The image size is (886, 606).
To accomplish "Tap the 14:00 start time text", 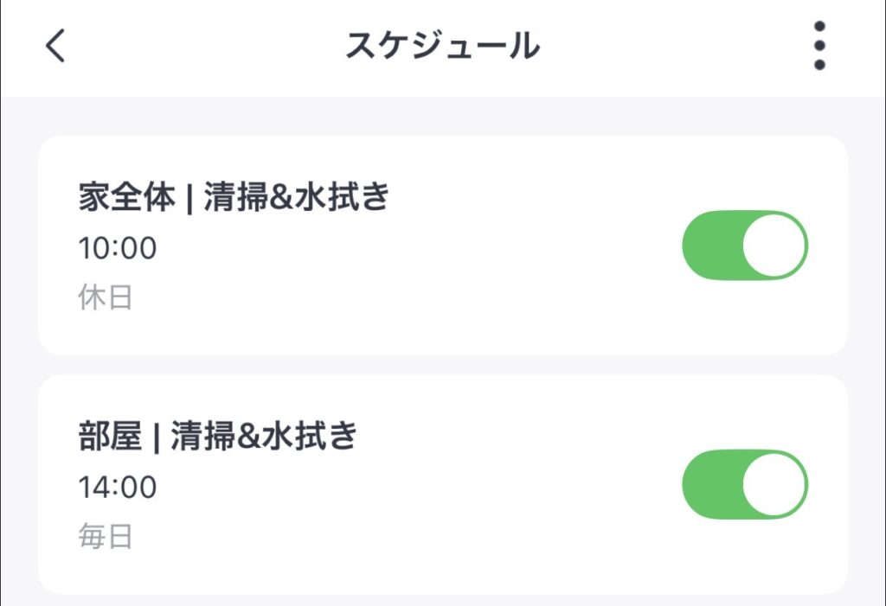I will tap(118, 488).
